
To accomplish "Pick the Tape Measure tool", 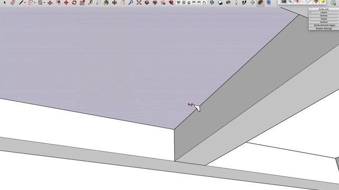I will pyautogui.click(x=91, y=3).
